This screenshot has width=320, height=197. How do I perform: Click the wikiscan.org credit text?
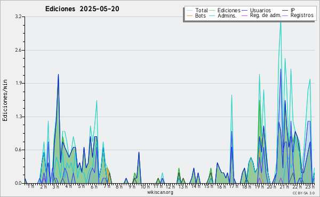[160, 192]
